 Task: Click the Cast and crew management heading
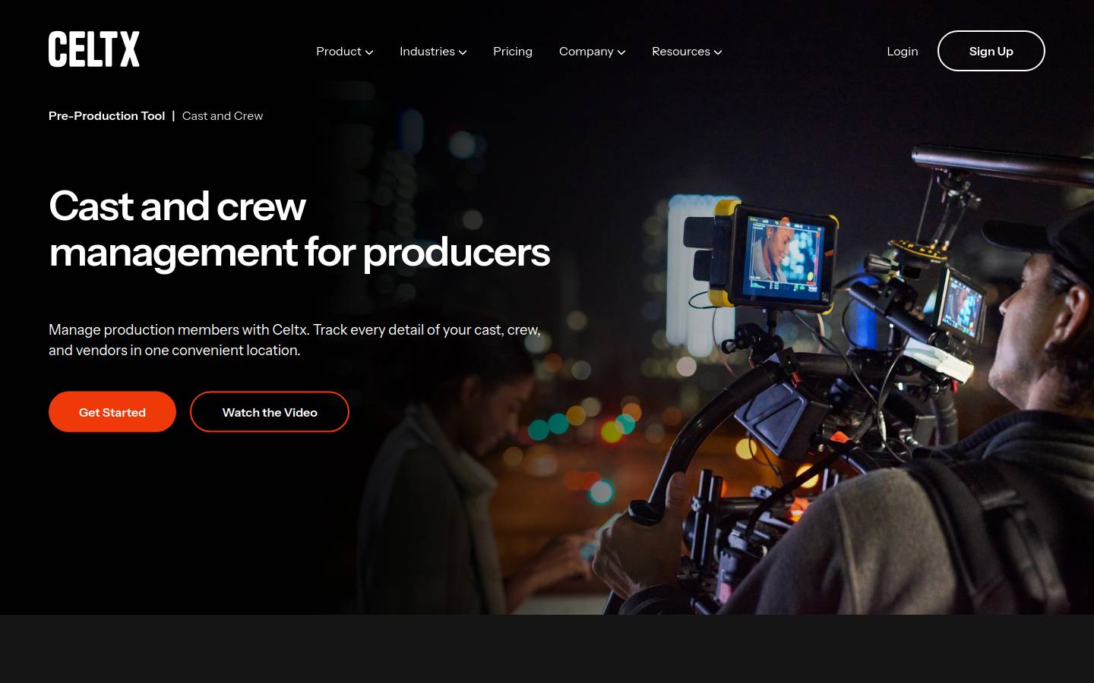[299, 228]
